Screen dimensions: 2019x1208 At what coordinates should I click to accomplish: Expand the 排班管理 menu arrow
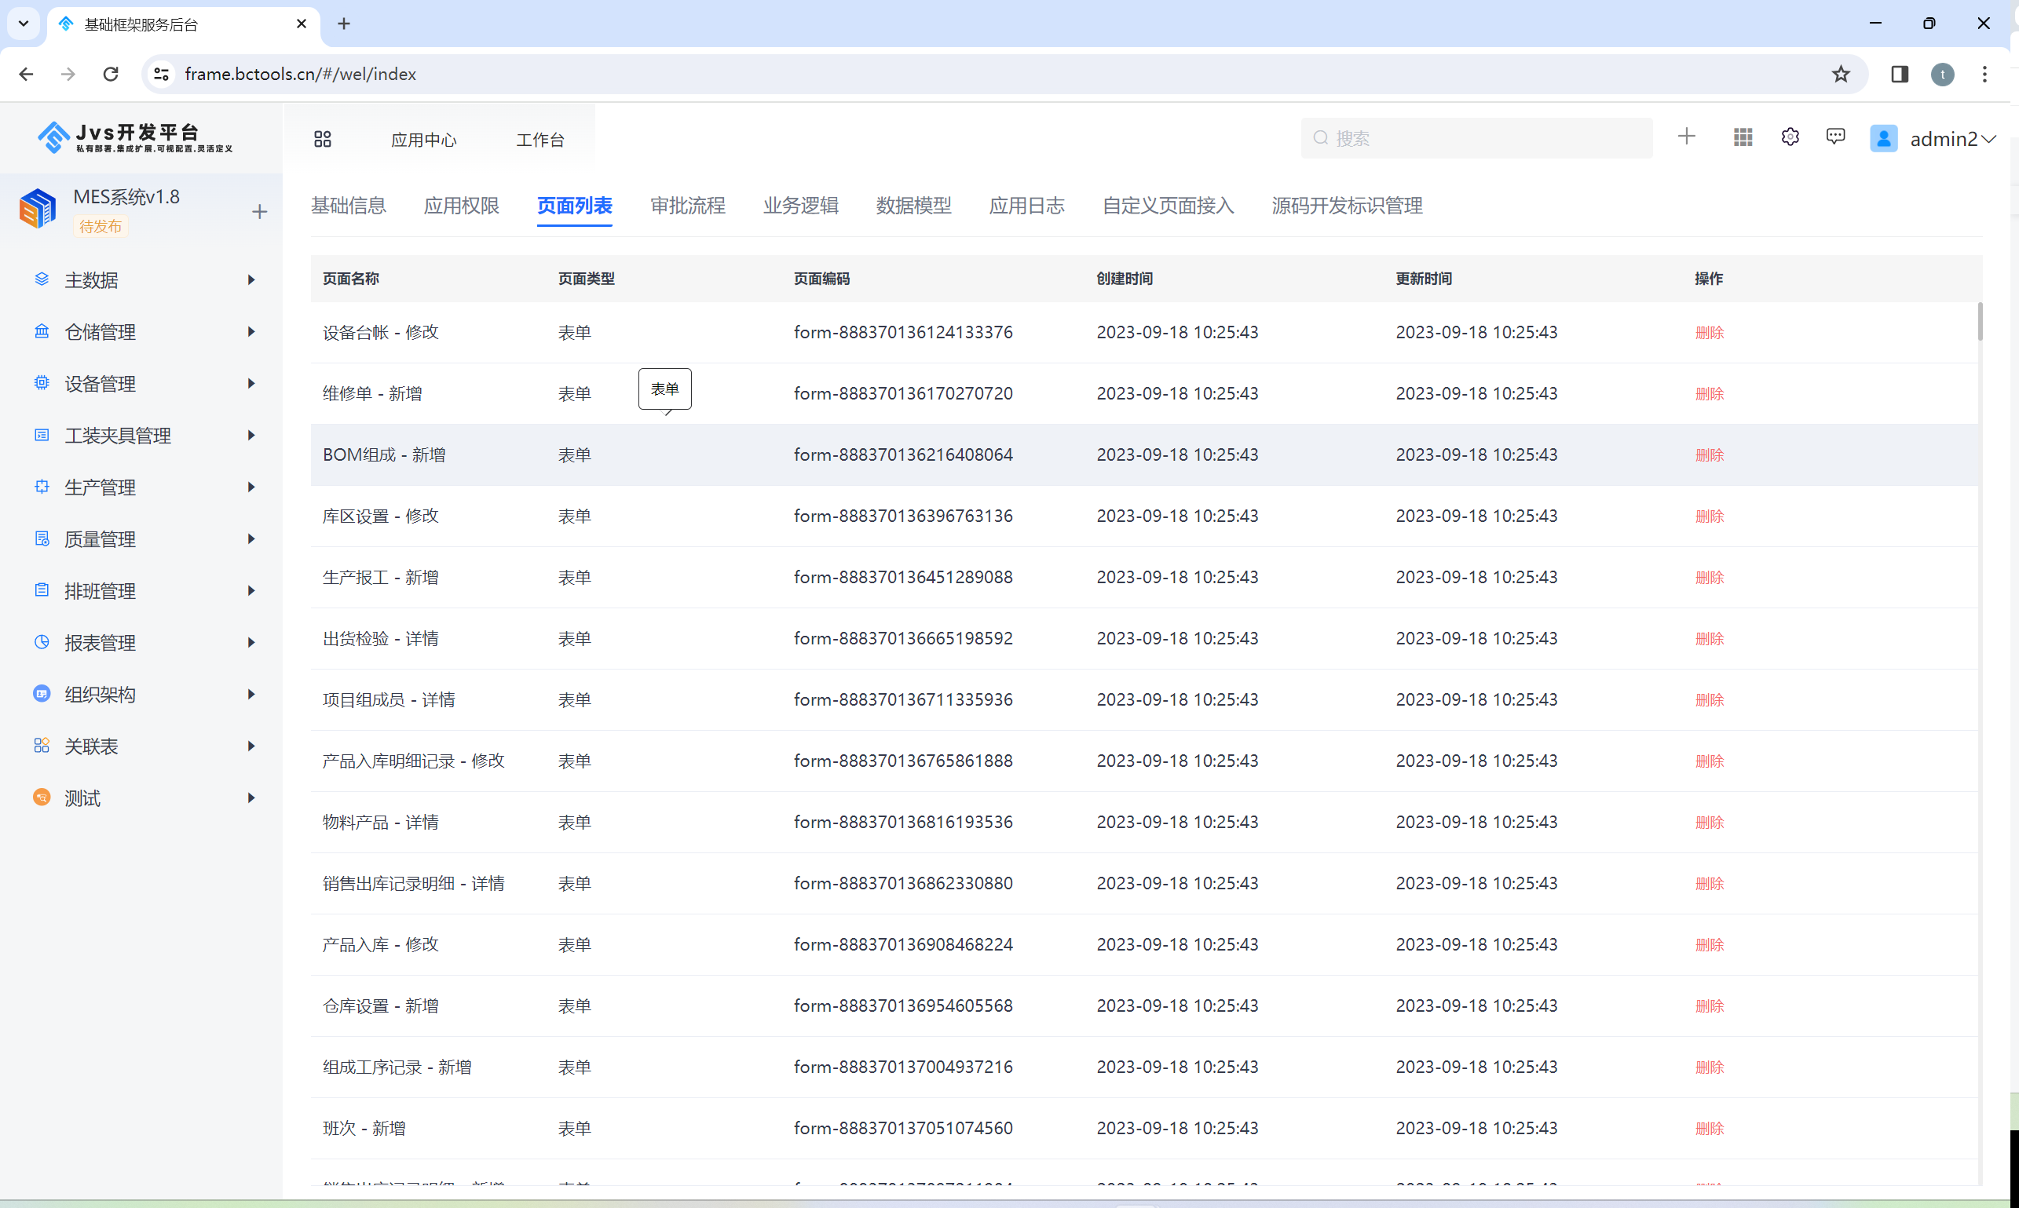point(251,591)
